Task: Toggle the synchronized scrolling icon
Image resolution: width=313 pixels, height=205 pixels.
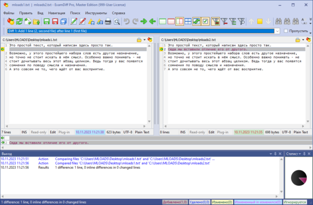Action: (x=197, y=22)
